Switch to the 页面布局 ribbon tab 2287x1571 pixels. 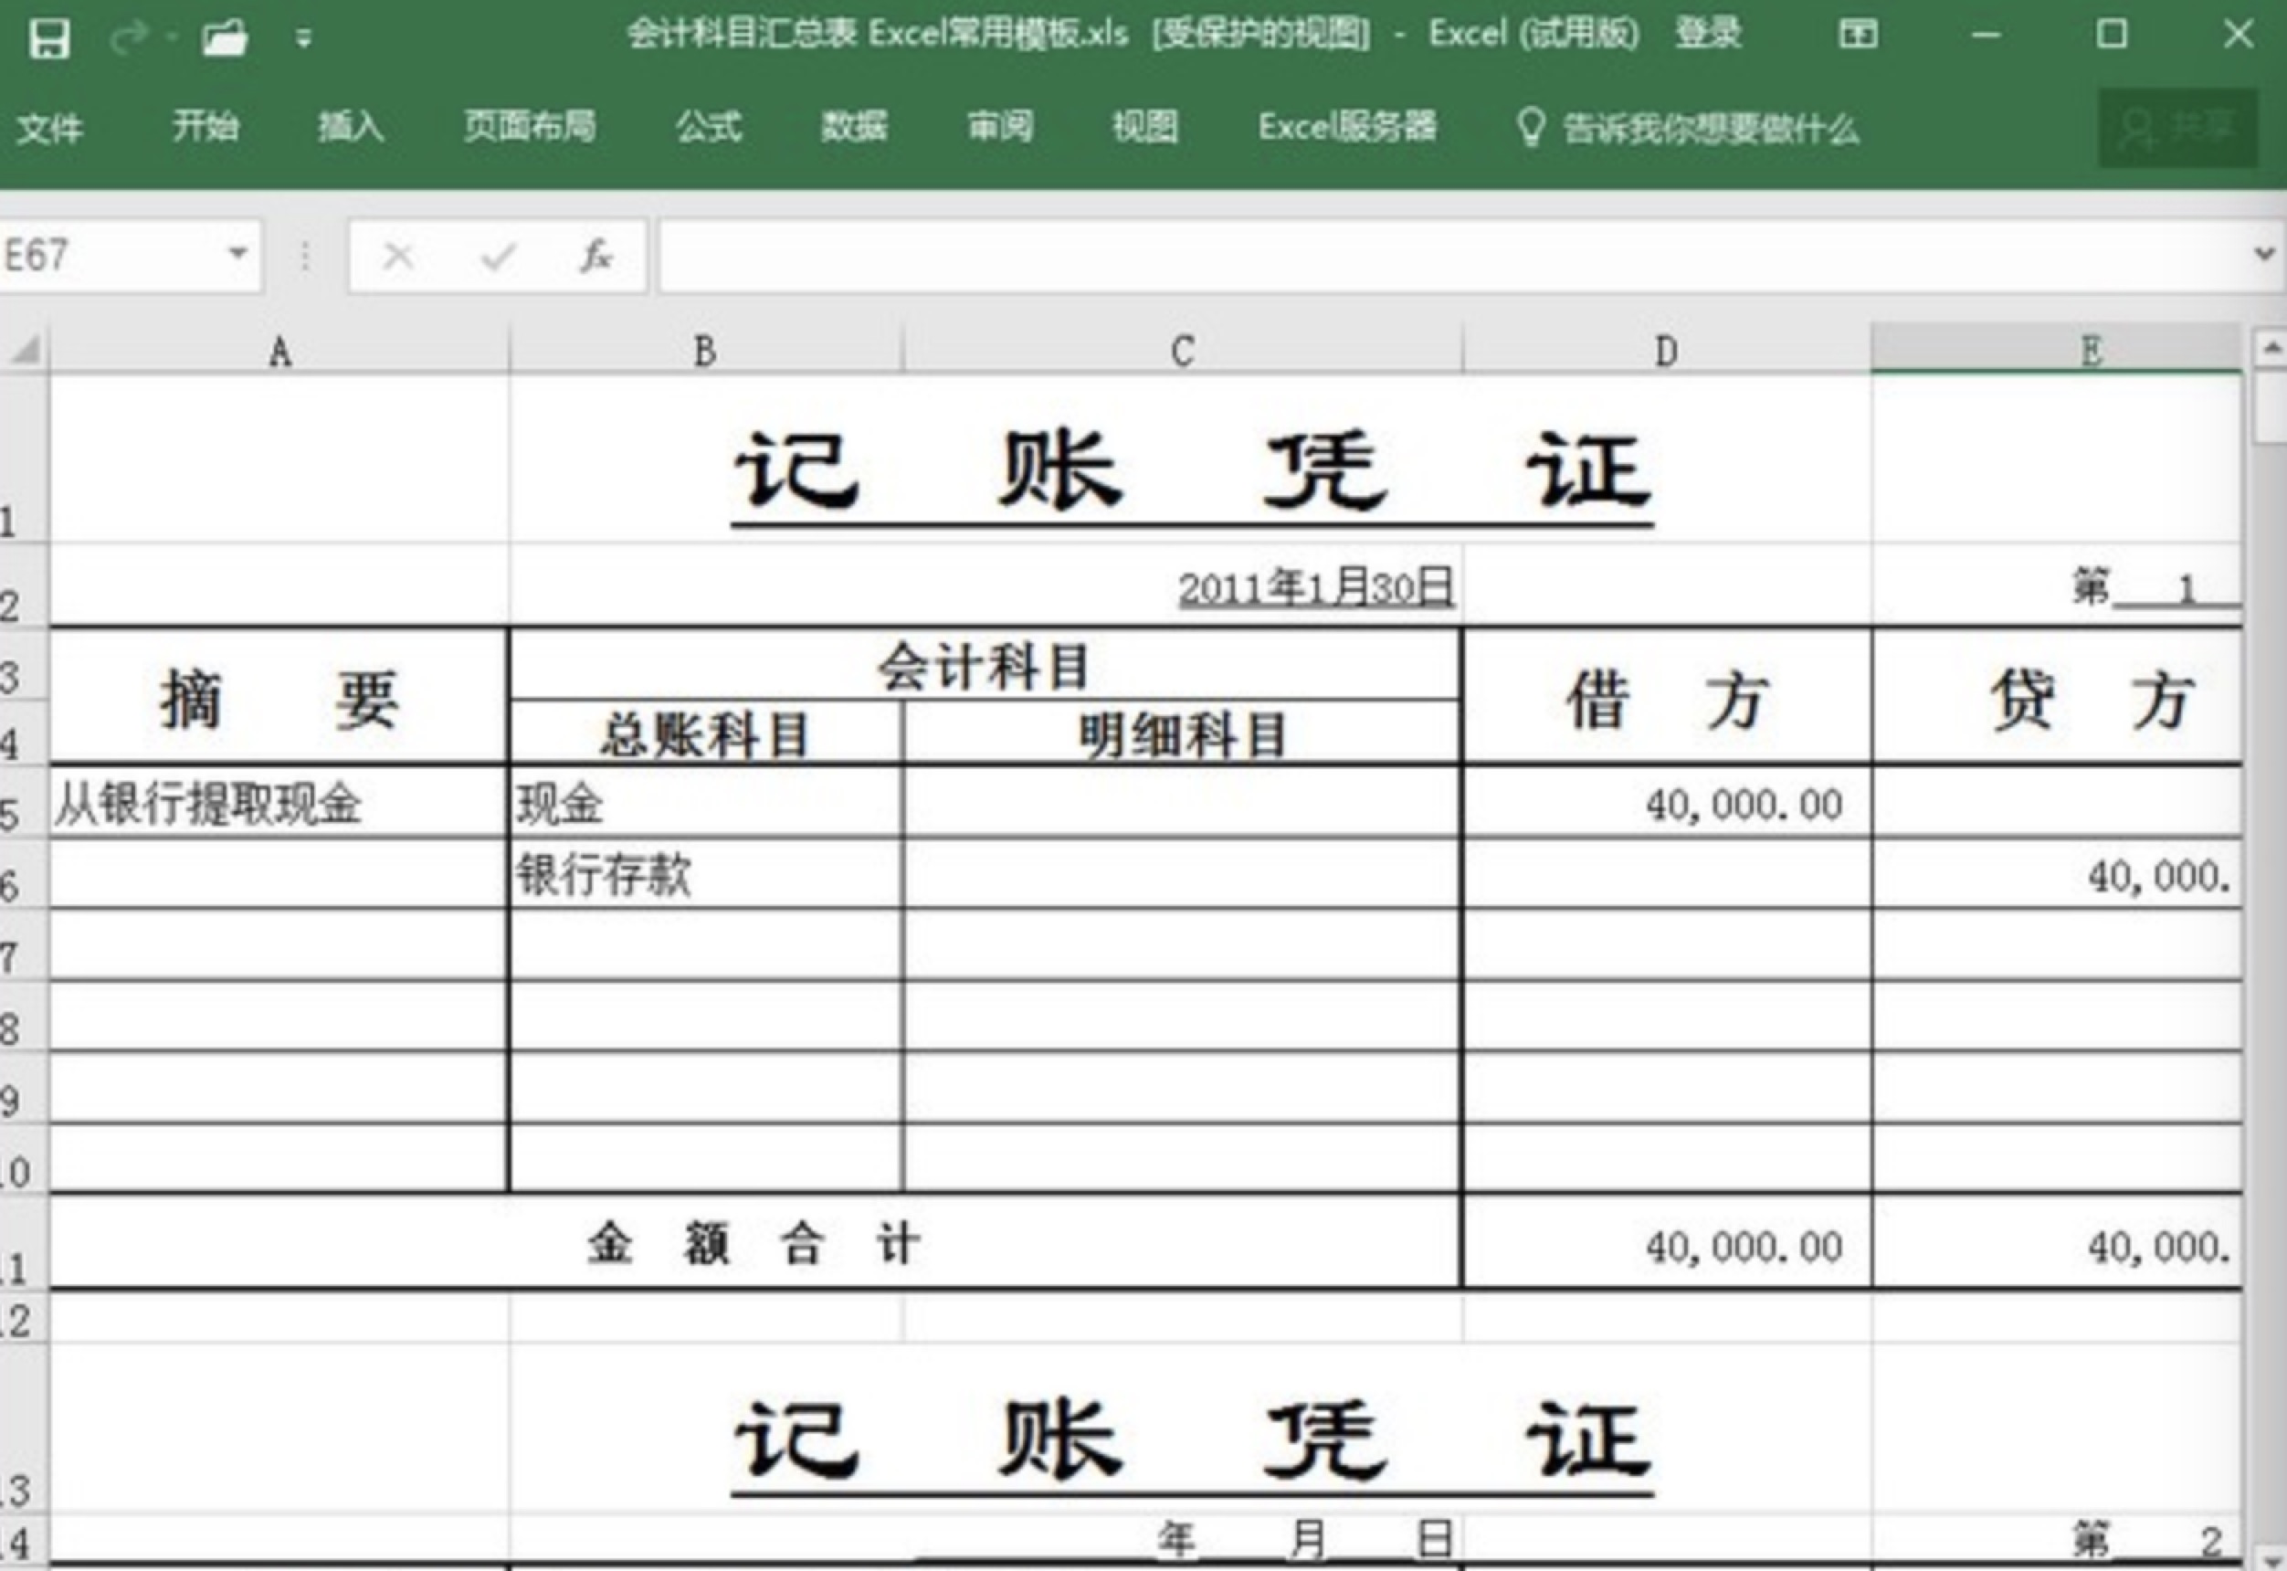[530, 127]
